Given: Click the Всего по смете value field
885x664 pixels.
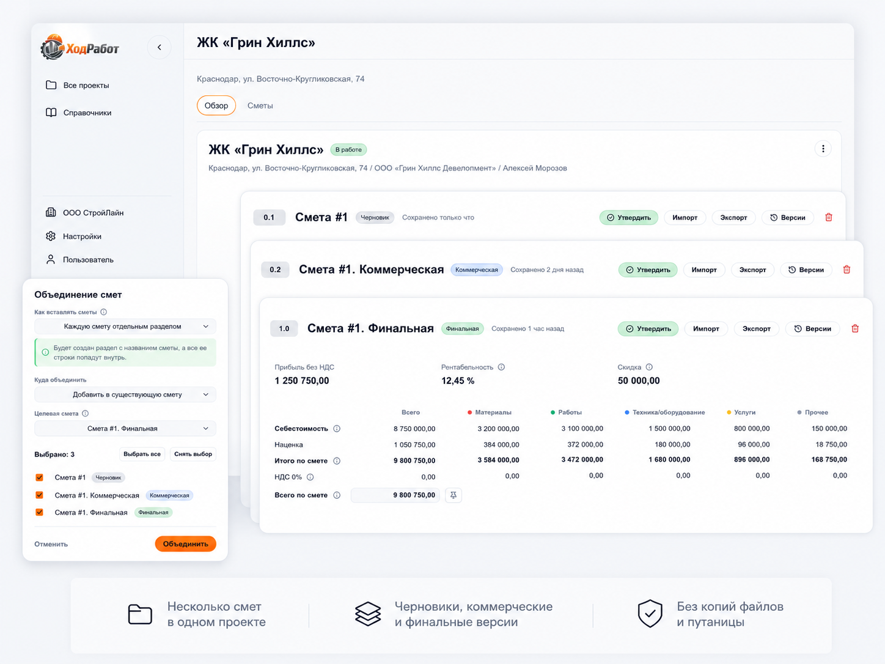Looking at the screenshot, I should point(395,495).
